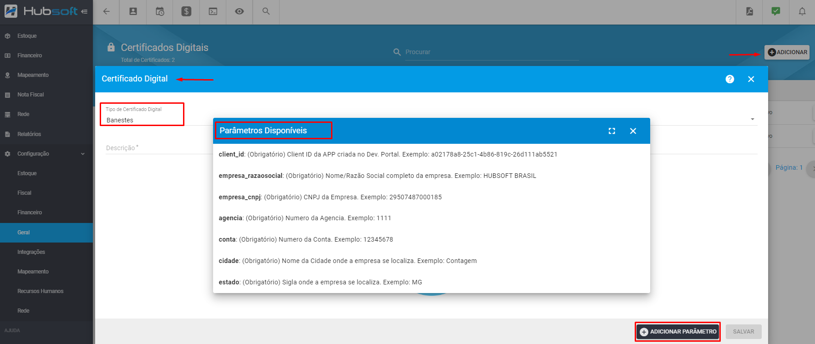The image size is (815, 344).
Task: Close the Parâmetros Disponíveis popup
Action: click(x=633, y=131)
